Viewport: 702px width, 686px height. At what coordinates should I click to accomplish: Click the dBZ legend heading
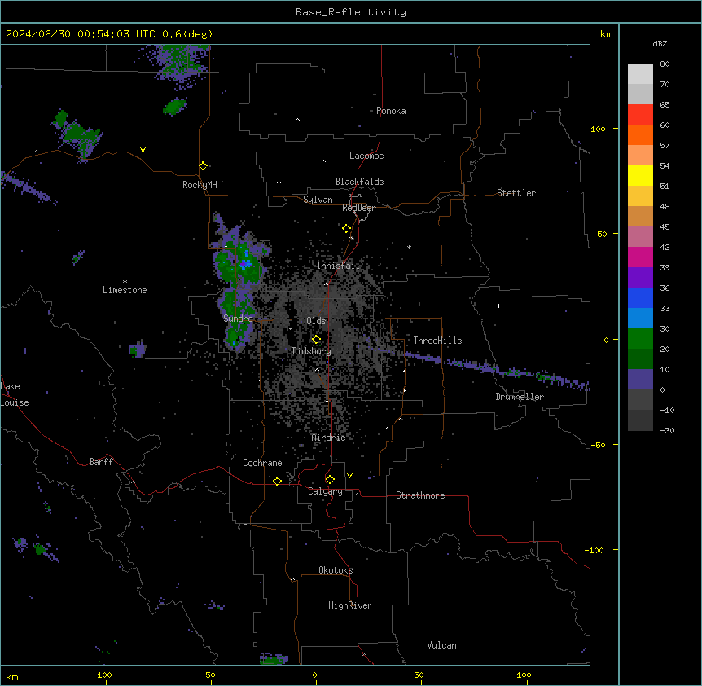[660, 43]
